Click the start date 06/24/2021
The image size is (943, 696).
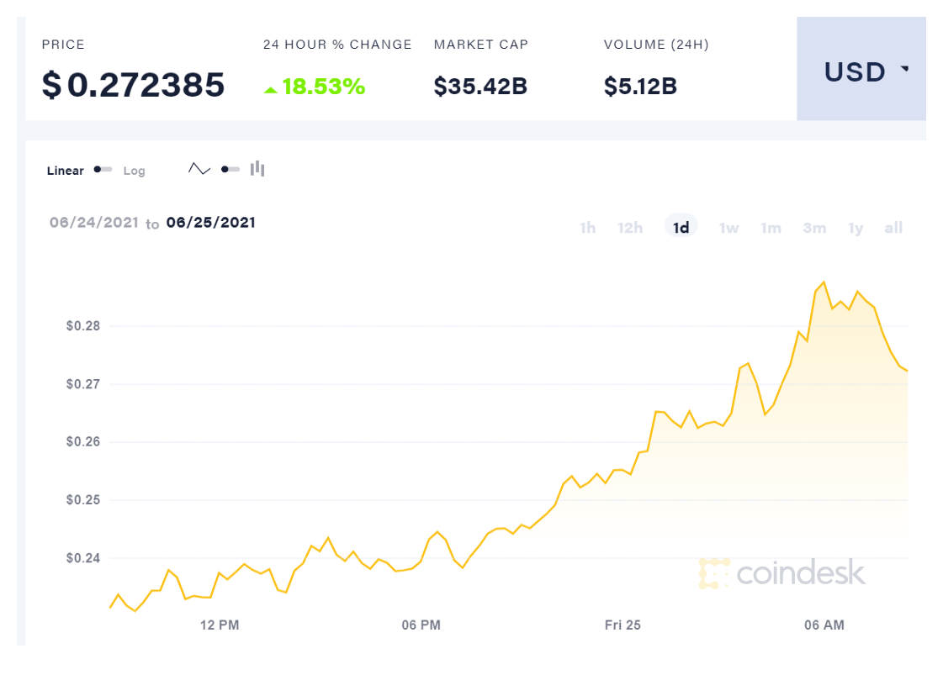tap(94, 223)
